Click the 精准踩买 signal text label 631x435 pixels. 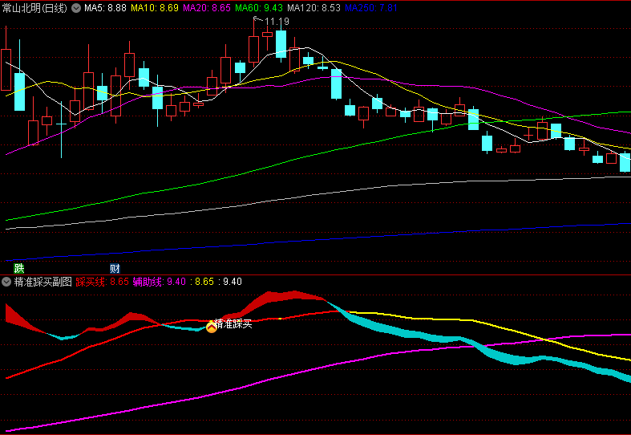click(233, 323)
